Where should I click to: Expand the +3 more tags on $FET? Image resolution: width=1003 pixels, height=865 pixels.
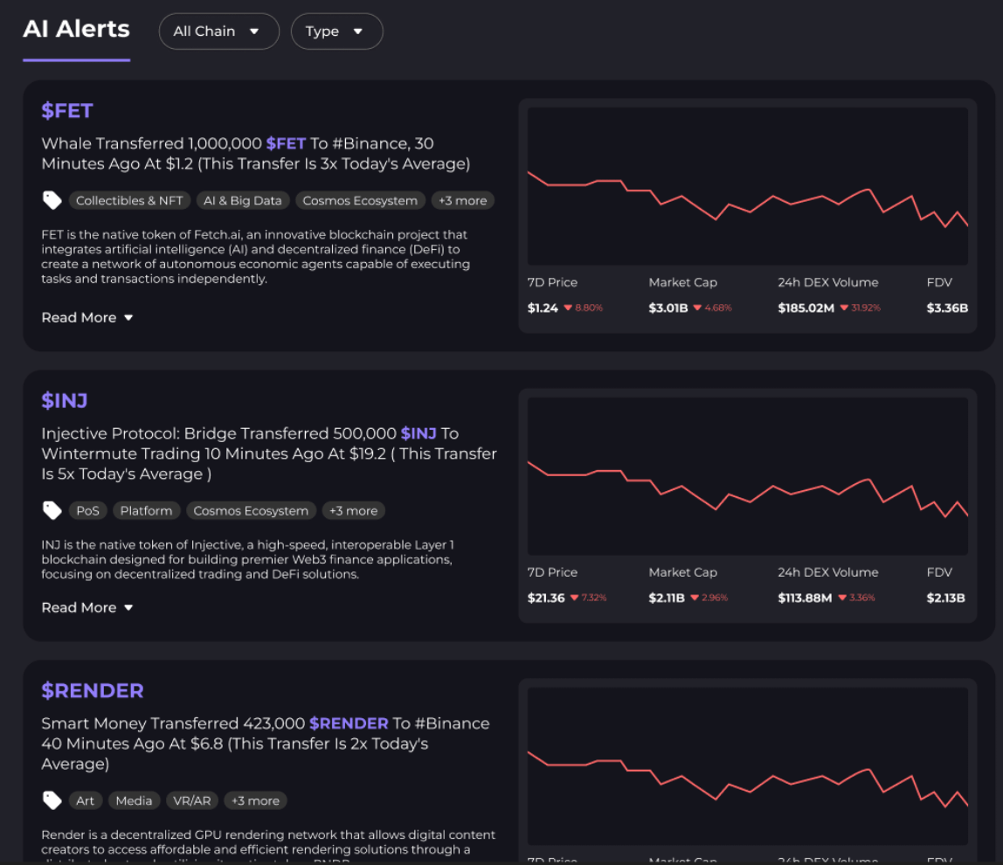tap(462, 201)
